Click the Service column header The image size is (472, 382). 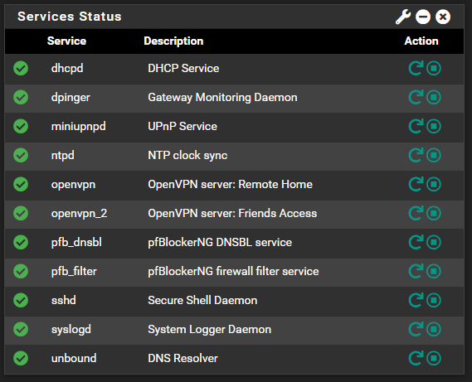pos(66,41)
